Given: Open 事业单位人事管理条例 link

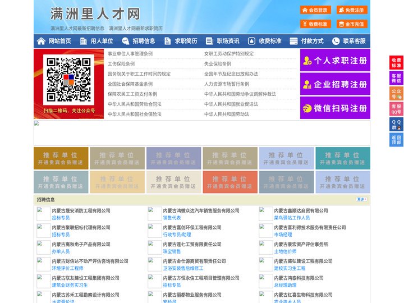Looking at the screenshot, I should click(130, 54).
